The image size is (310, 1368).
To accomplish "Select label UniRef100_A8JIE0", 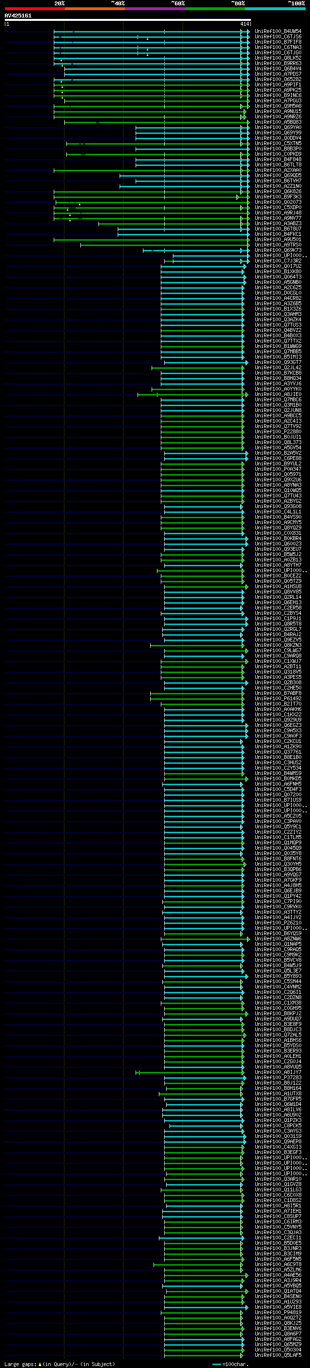I will click(278, 394).
